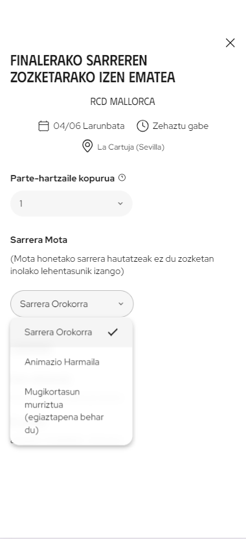Click chevron arrow in Sarrera Mota selector
The image size is (246, 539).
click(x=120, y=304)
